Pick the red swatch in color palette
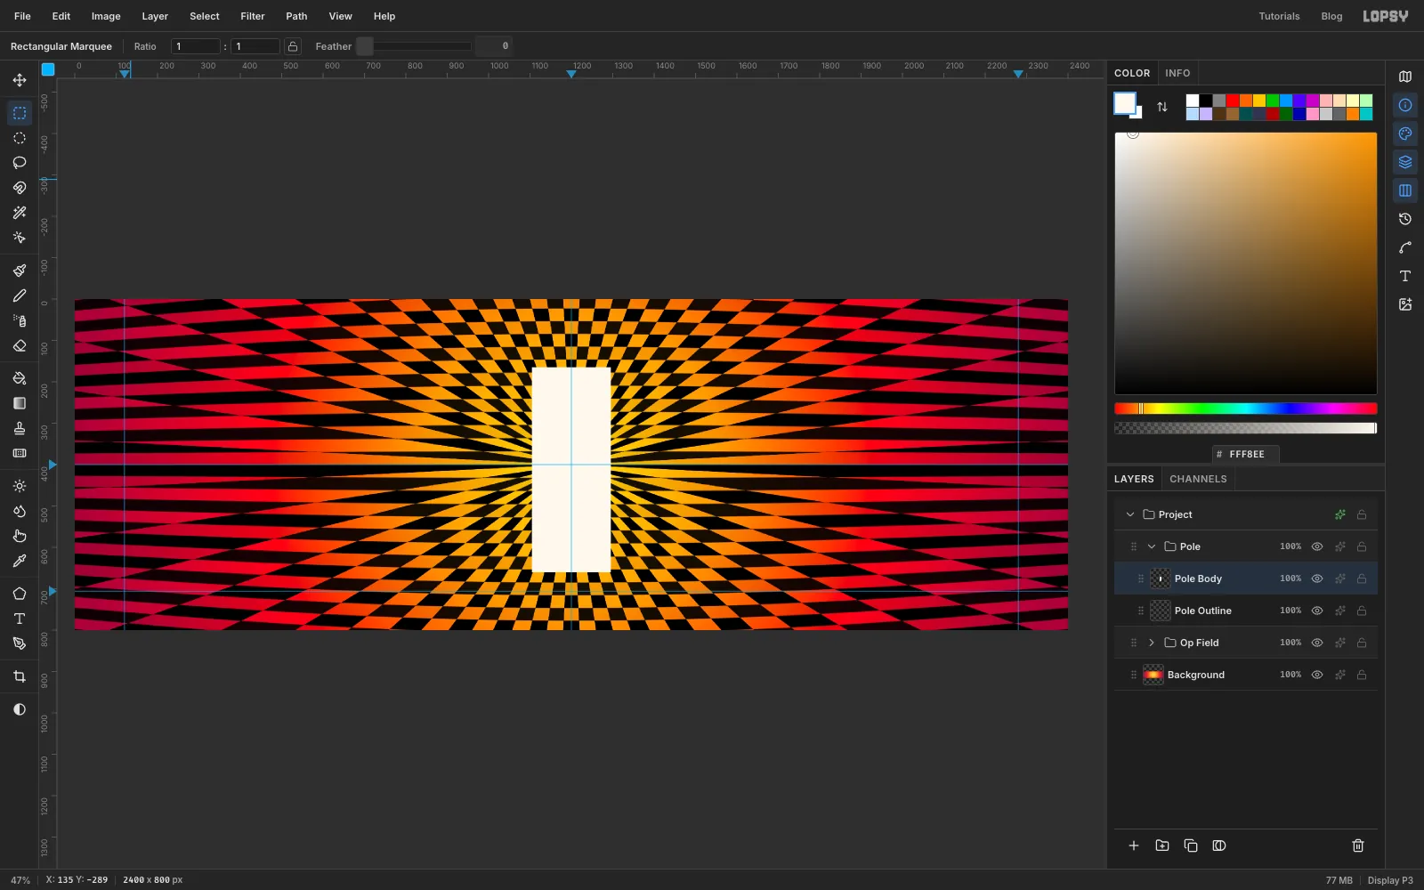The image size is (1424, 890). click(x=1233, y=101)
